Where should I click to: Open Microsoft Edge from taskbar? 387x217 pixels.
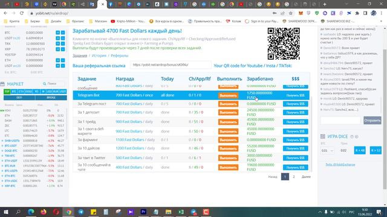click(x=31, y=212)
